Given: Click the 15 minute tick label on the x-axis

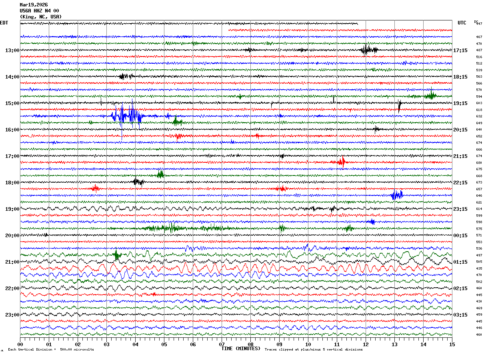Looking at the screenshot, I should point(452,344).
